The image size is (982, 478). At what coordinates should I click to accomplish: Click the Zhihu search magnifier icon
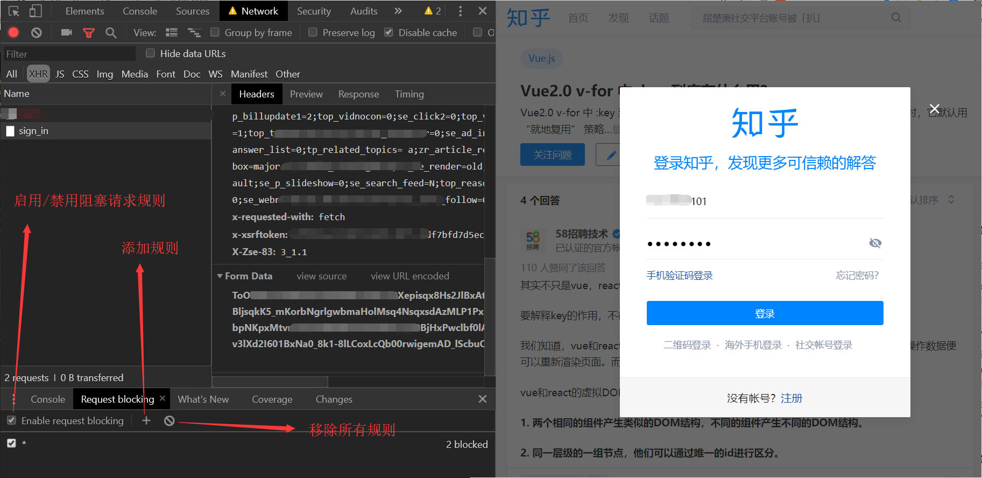click(x=896, y=17)
